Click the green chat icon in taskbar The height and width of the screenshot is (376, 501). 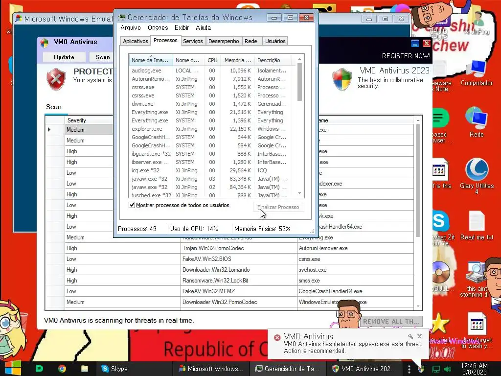[39, 369]
